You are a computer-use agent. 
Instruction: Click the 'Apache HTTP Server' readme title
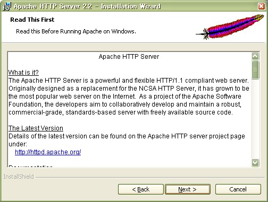129,57
